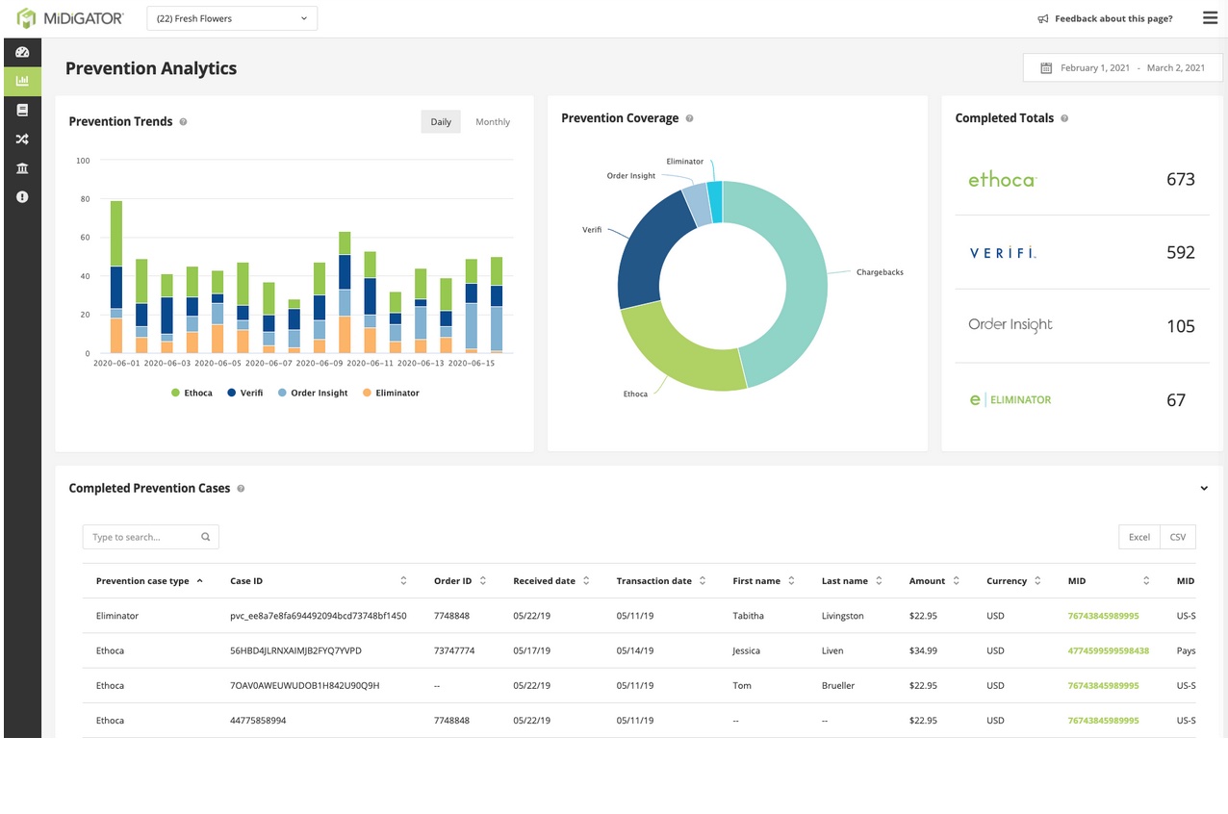Click the Jessica first name cell
The width and height of the screenshot is (1228, 814).
pyautogui.click(x=746, y=650)
